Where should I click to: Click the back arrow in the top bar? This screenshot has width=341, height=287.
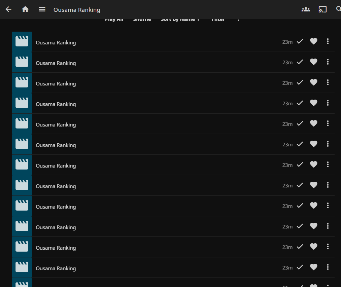pyautogui.click(x=8, y=9)
